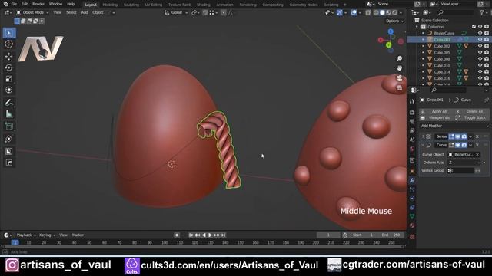Open viewport Options dropdown
Screen dimensions: 492x276
394,21
